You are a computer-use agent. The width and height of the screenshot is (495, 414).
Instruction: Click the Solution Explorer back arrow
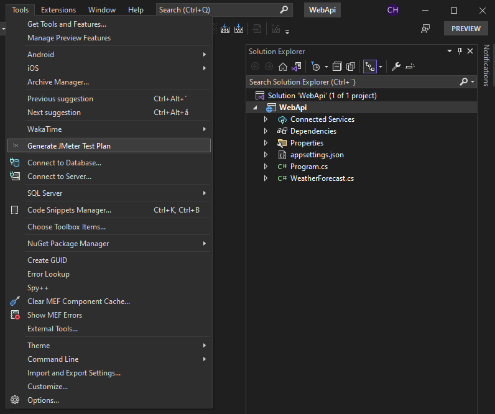pos(255,67)
